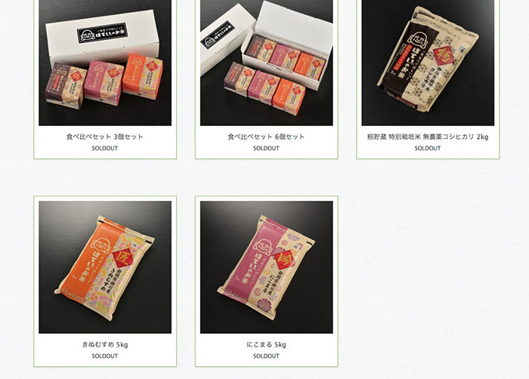This screenshot has width=529, height=379.
Task: Click the black logo sticker on closed white box
Action: pyautogui.click(x=102, y=33)
